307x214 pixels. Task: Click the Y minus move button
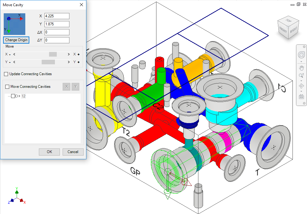tap(8, 62)
